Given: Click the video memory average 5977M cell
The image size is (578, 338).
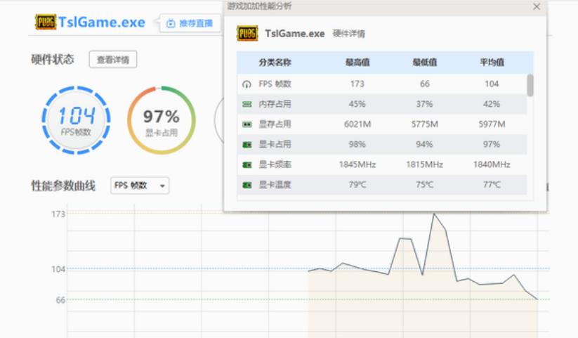Looking at the screenshot, I should [x=492, y=124].
